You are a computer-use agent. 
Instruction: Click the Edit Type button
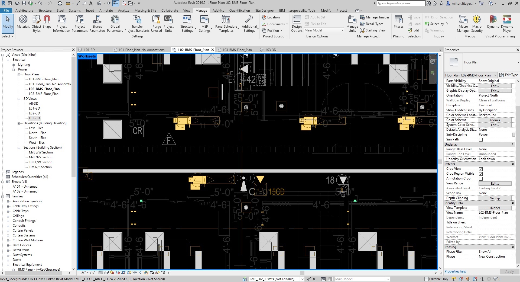[509, 75]
